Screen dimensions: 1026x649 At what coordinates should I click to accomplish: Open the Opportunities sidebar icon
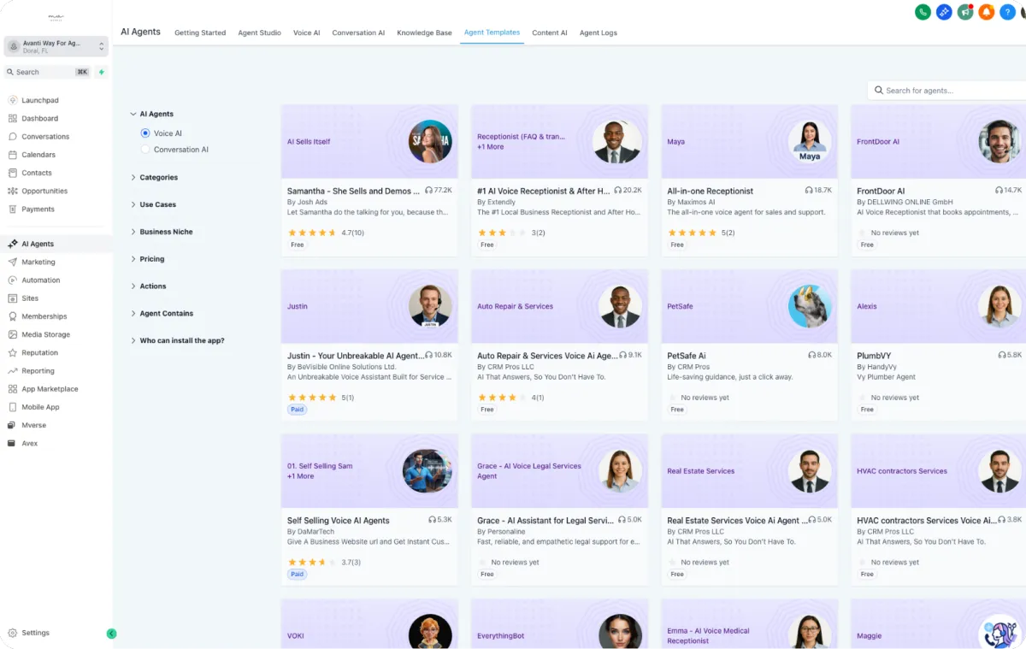(13, 191)
